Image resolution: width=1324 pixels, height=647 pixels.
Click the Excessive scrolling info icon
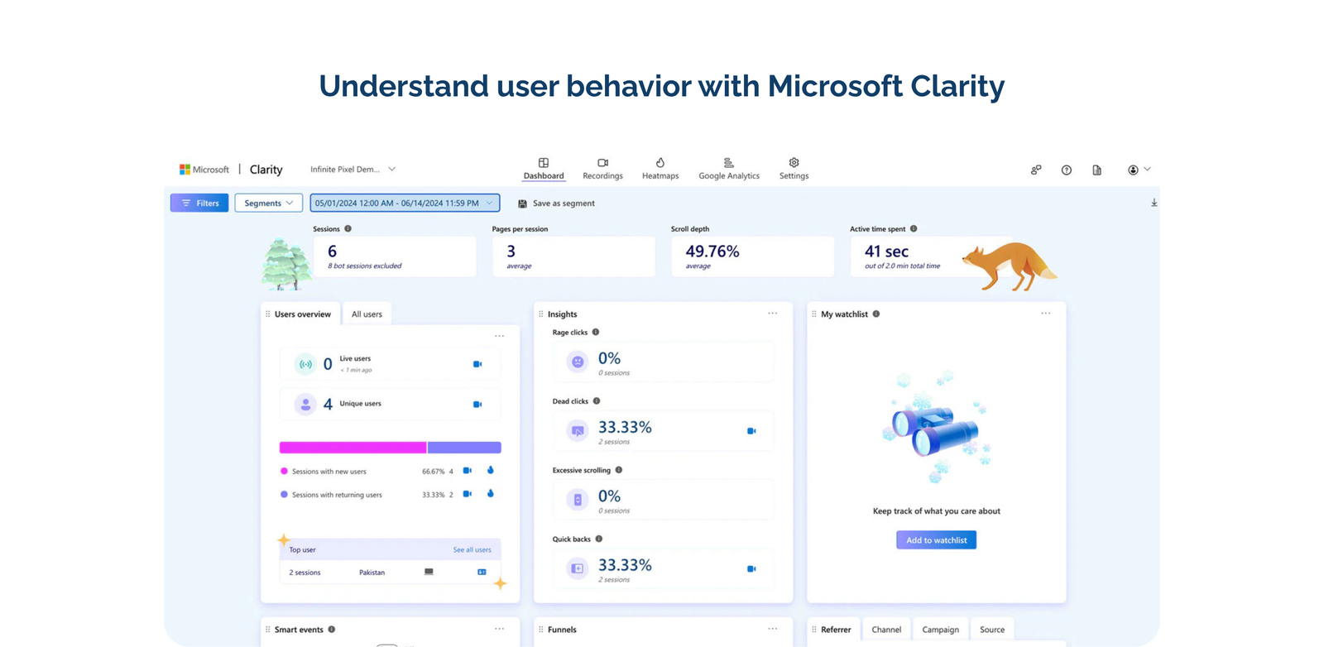pos(619,470)
